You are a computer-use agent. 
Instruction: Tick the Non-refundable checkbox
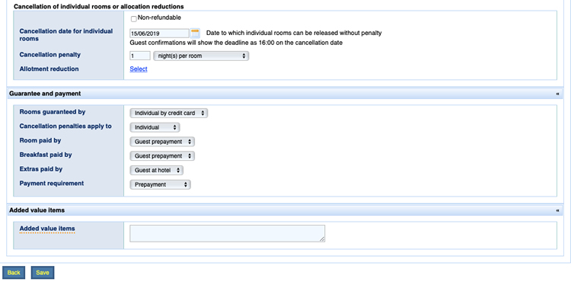[134, 19]
